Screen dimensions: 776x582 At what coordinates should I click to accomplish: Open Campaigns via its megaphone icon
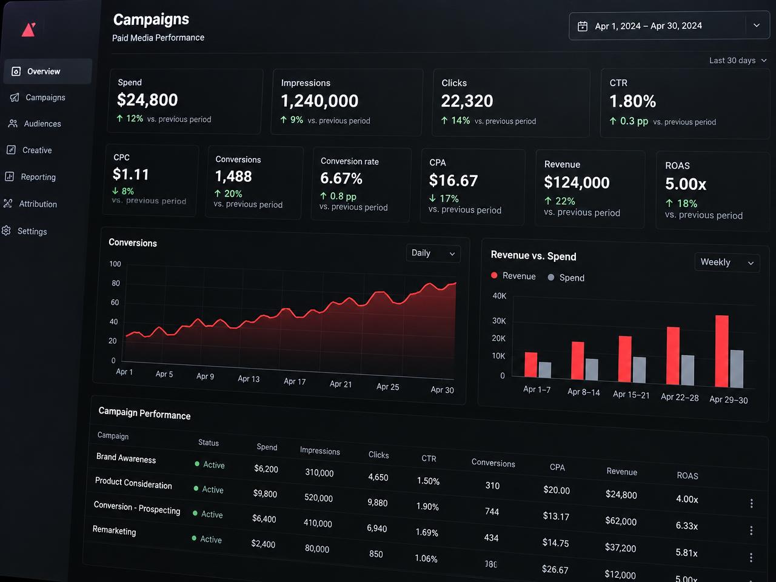coord(15,97)
